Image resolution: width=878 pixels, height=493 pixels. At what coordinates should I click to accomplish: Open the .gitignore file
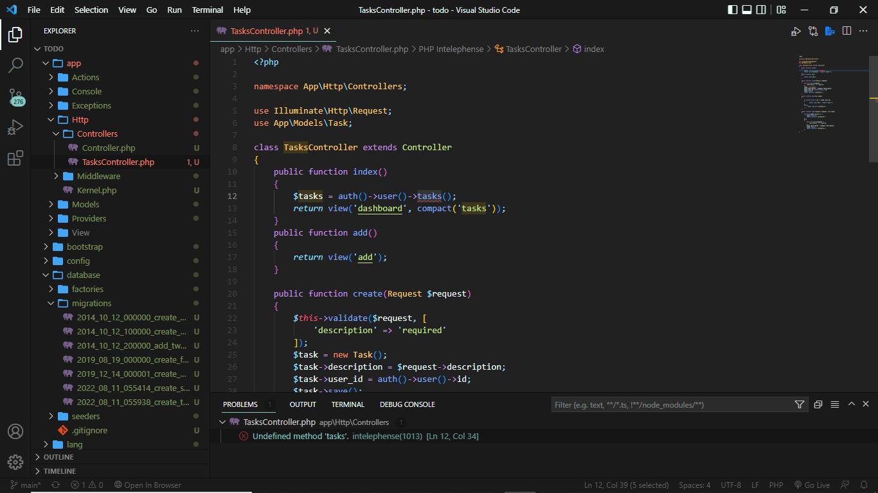(x=89, y=430)
